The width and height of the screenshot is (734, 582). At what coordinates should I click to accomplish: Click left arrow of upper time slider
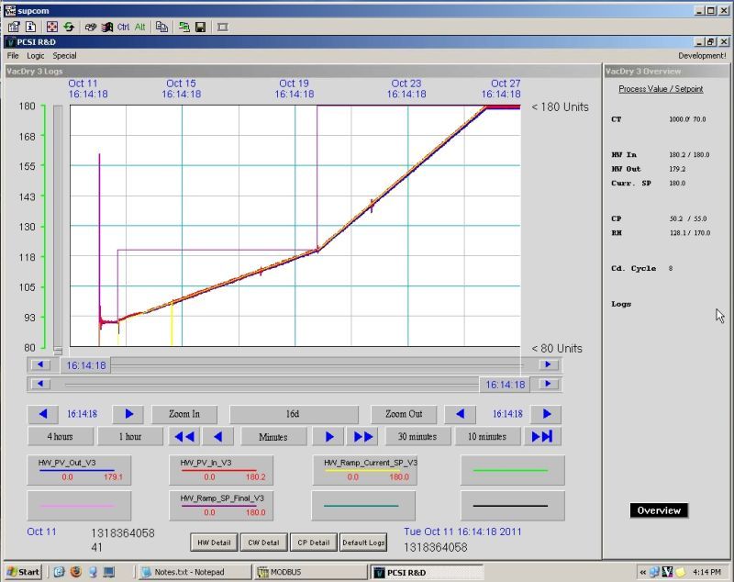40,364
